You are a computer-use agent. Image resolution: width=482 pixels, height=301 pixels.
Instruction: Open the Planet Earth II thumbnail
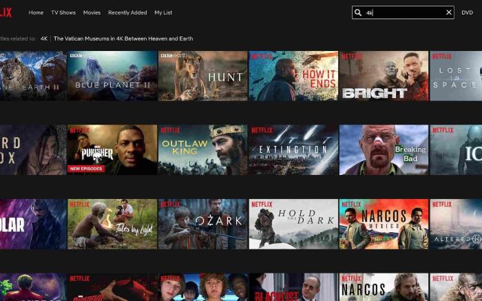coord(33,76)
